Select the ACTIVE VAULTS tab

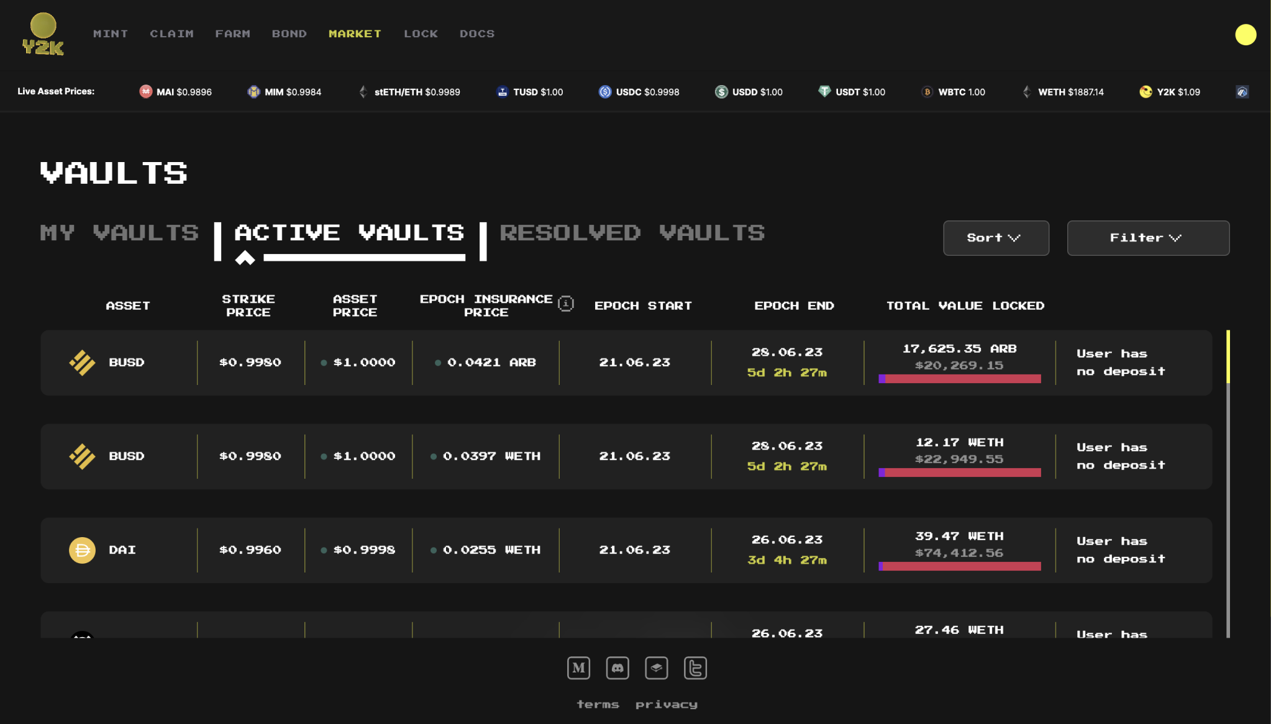pyautogui.click(x=349, y=233)
